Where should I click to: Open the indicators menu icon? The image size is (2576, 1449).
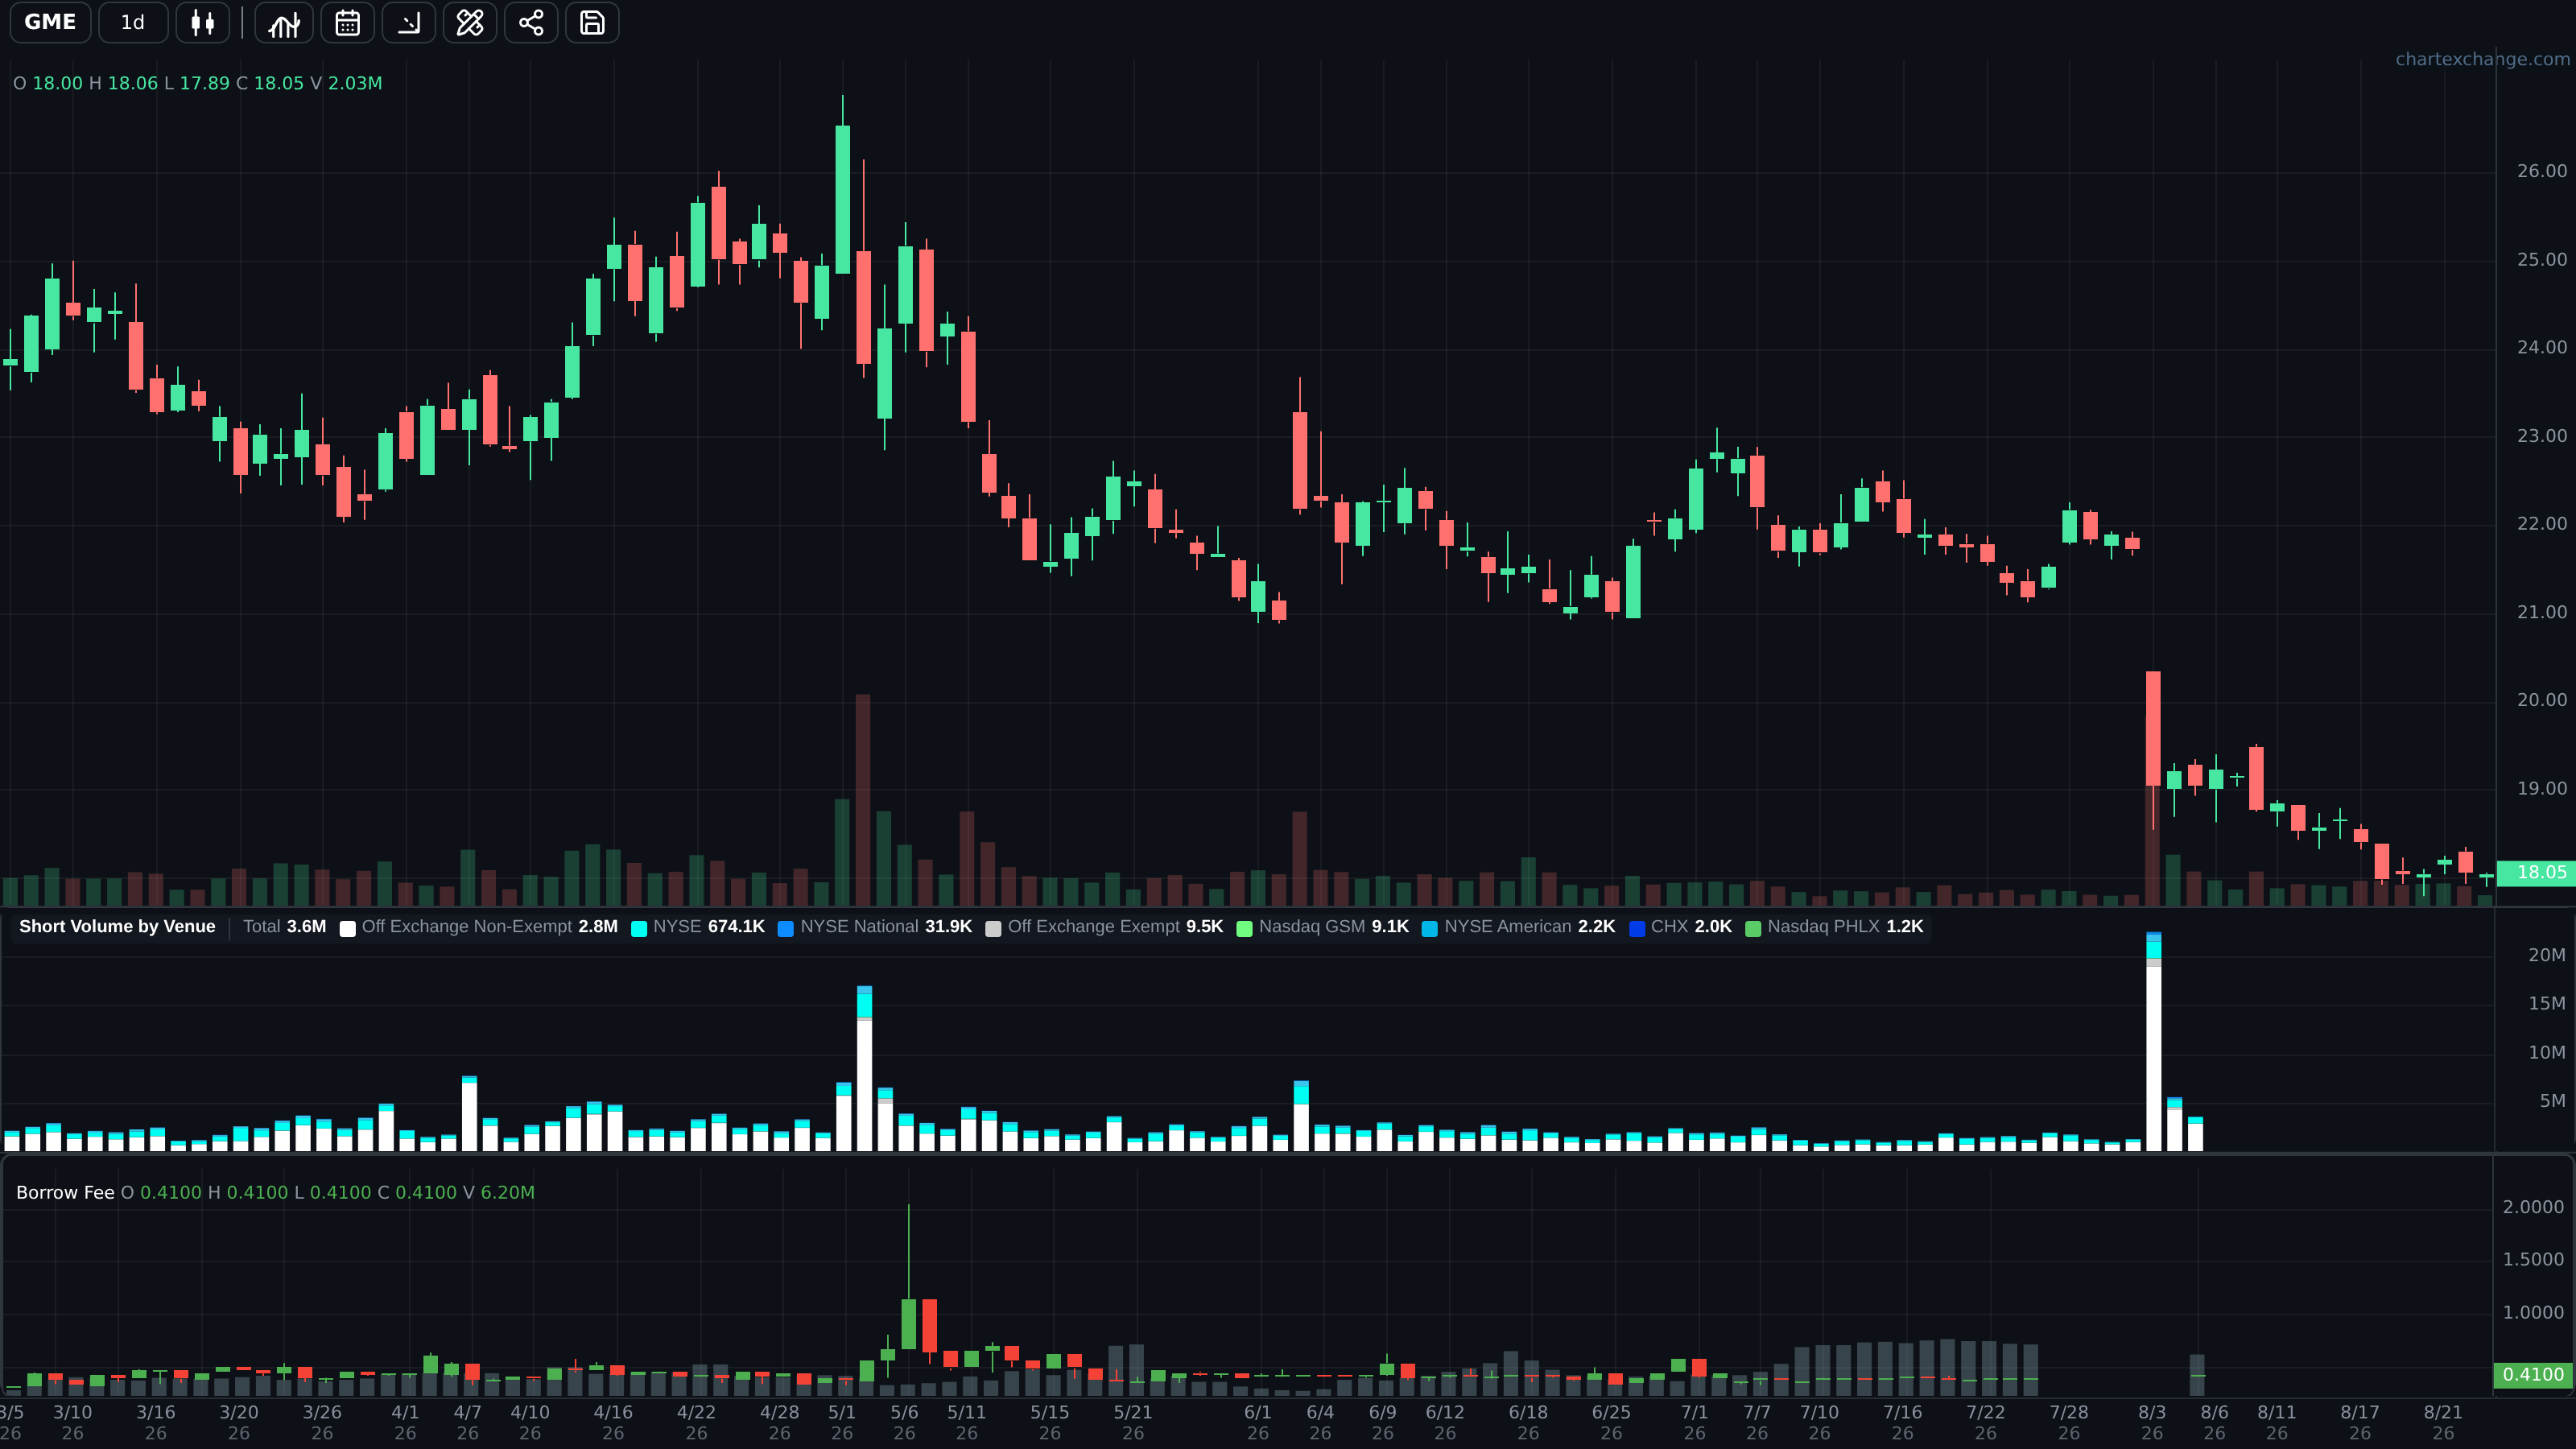coord(284,22)
